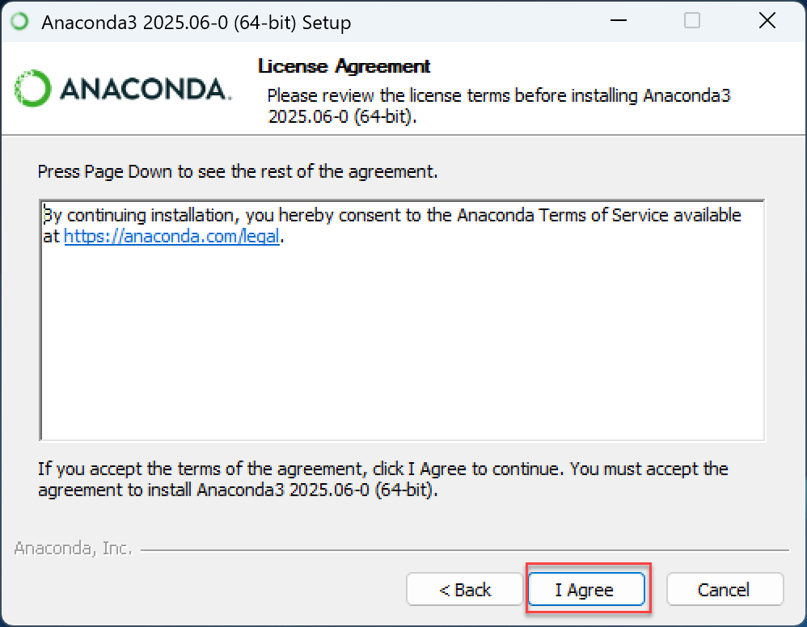This screenshot has height=627, width=807.
Task: Open the https://anaconda.com/legal link
Action: click(171, 236)
